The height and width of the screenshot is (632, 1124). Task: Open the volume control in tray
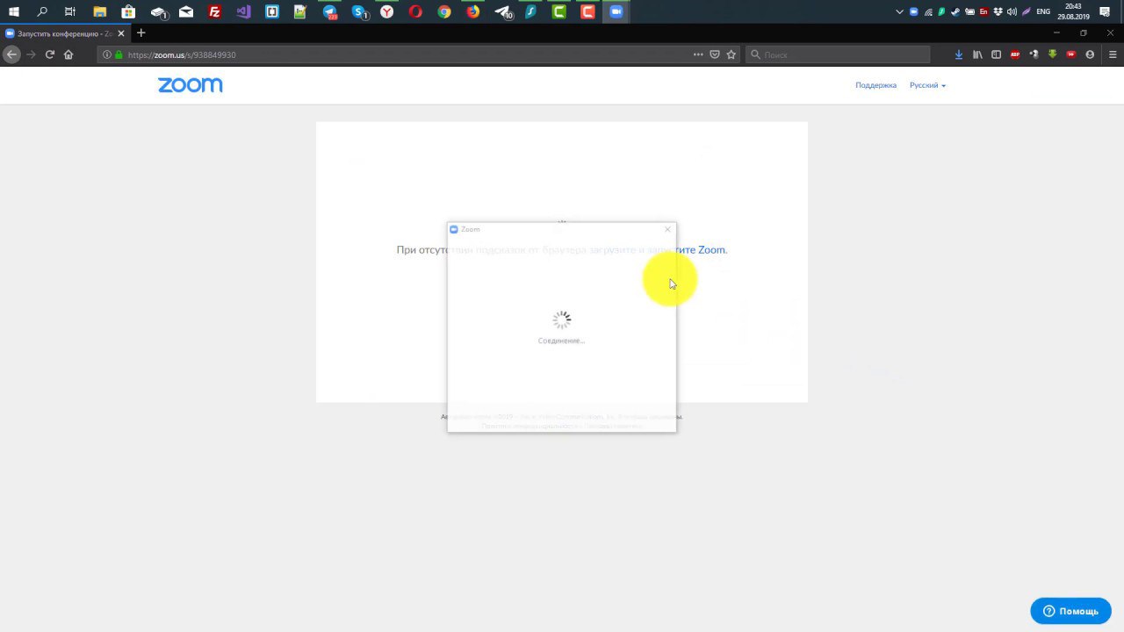pos(1012,12)
